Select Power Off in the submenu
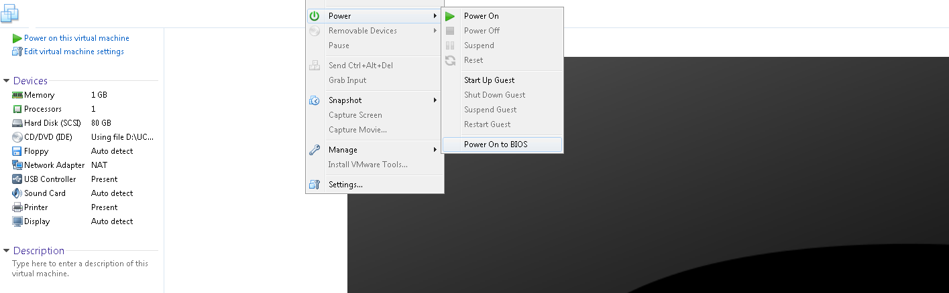Viewport: 949px width, 293px height. tap(502, 31)
